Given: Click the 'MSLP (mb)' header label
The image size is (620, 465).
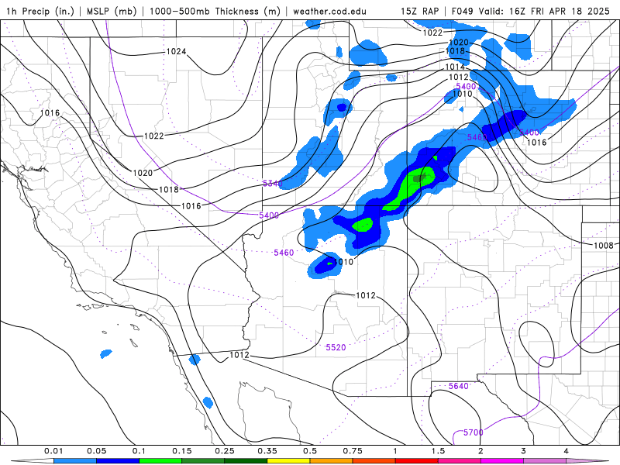Looking at the screenshot, I should pyautogui.click(x=112, y=11).
